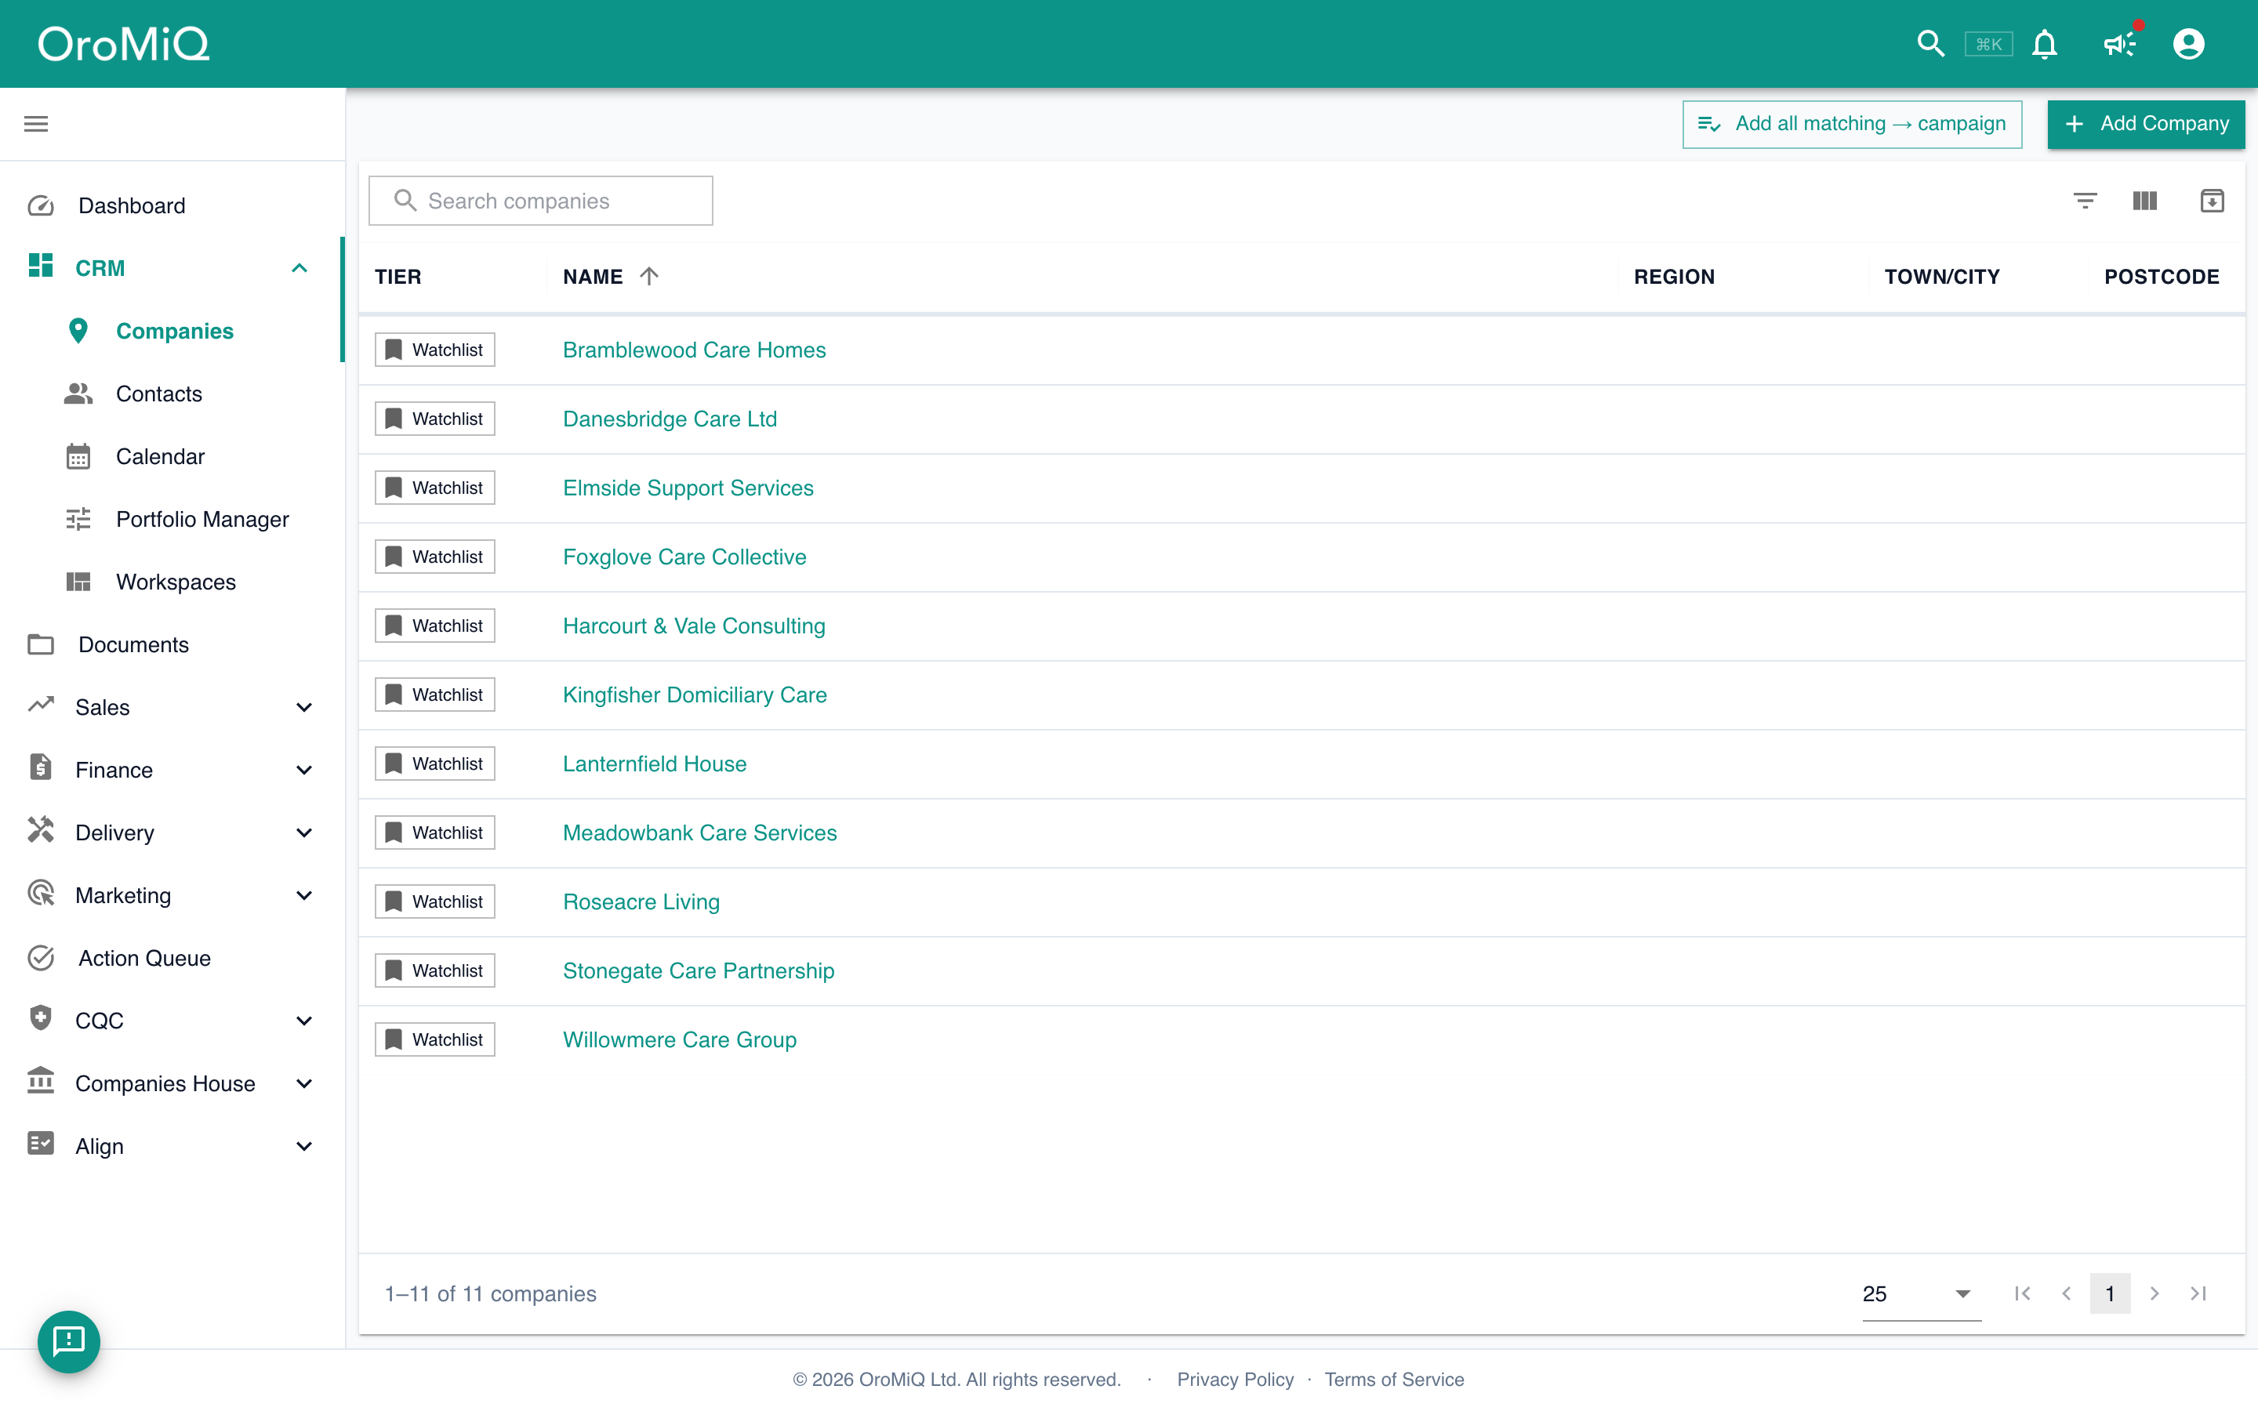2258x1411 pixels.
Task: Click the Postcode column header
Action: pyautogui.click(x=2161, y=277)
